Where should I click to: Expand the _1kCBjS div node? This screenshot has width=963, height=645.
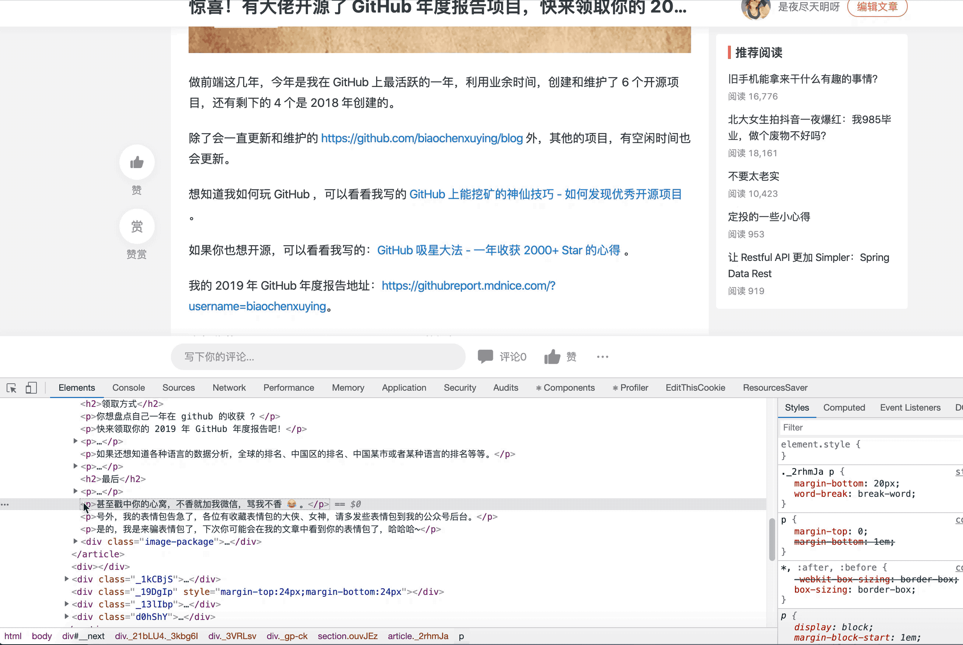click(x=67, y=579)
